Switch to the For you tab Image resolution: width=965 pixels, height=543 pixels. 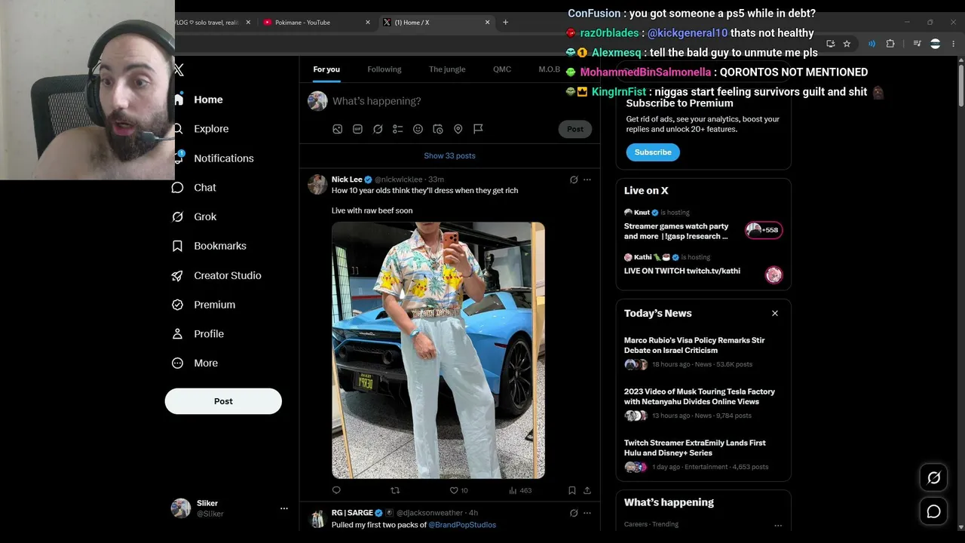click(326, 69)
